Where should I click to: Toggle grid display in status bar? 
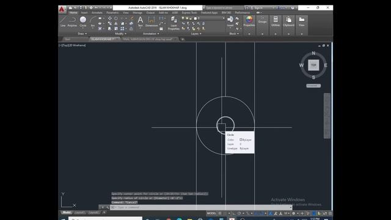point(220,213)
